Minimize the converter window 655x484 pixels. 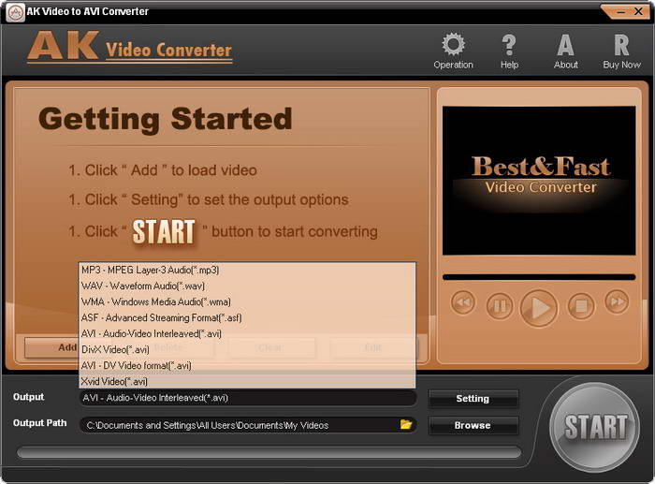tap(621, 12)
